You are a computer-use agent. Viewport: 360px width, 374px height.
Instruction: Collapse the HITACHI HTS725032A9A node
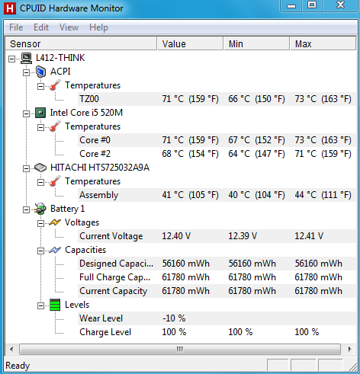(26, 169)
